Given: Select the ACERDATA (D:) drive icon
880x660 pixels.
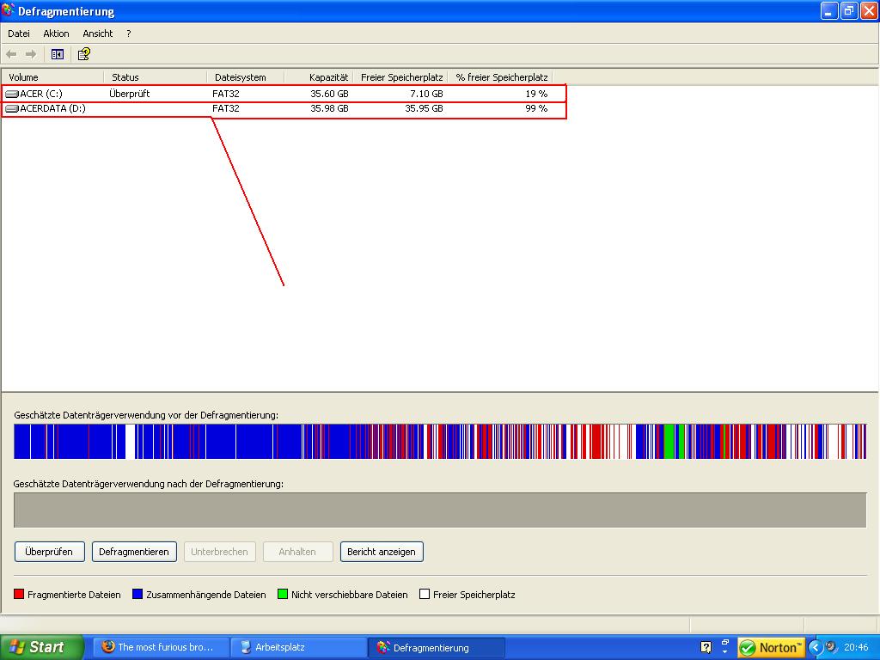Looking at the screenshot, I should tap(12, 108).
